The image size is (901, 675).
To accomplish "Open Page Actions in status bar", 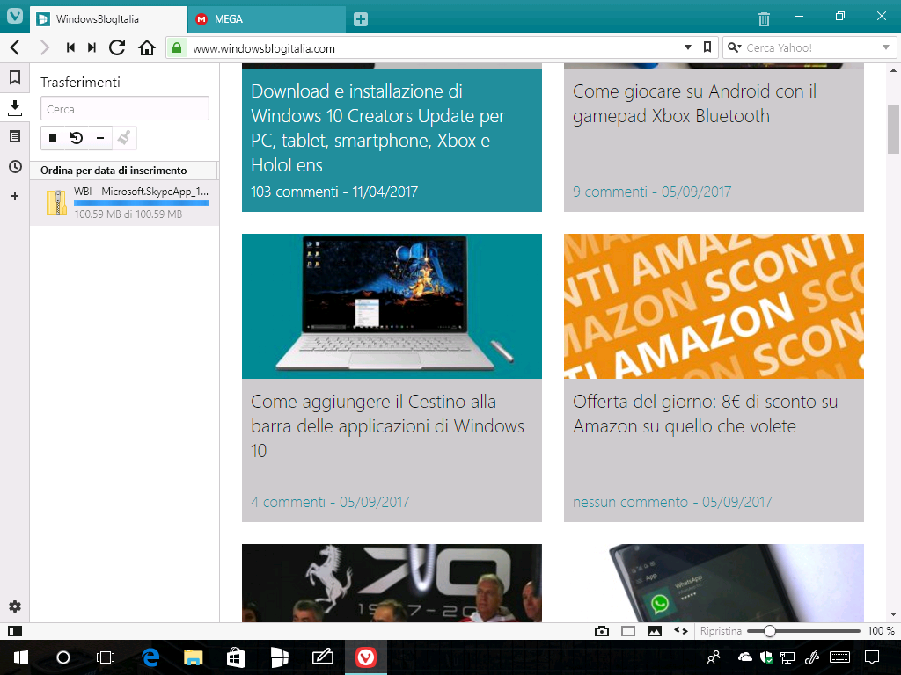I will point(681,631).
